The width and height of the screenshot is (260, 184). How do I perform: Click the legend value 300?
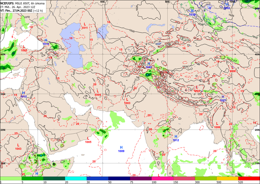[x=197, y=182]
